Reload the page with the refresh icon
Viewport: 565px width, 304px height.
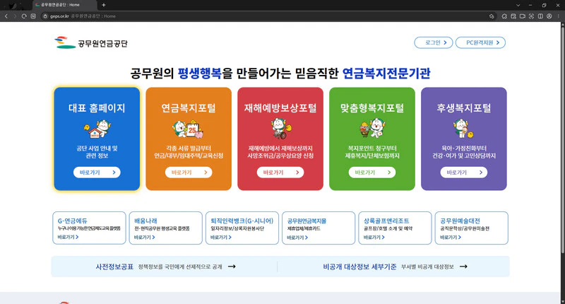[x=24, y=16]
